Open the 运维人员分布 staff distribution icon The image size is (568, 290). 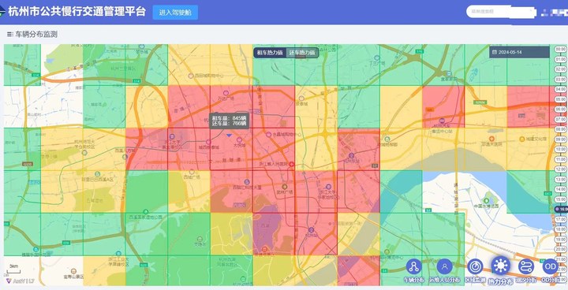click(x=444, y=267)
